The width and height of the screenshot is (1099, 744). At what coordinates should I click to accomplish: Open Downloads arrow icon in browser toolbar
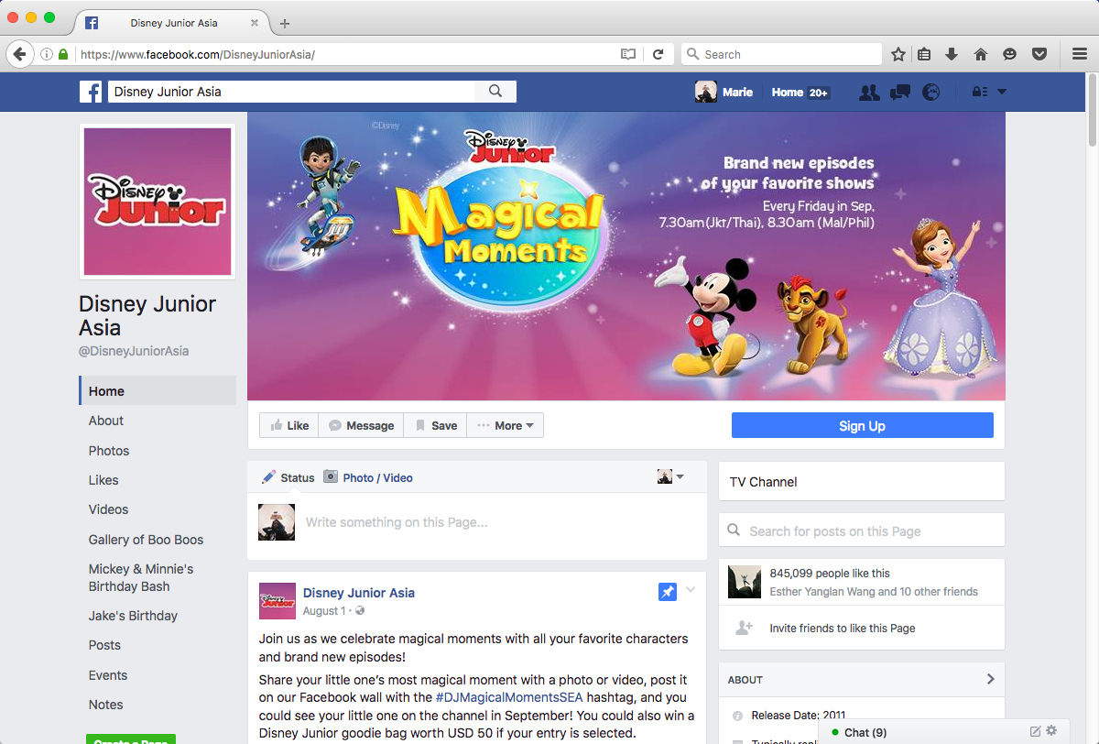tap(952, 54)
